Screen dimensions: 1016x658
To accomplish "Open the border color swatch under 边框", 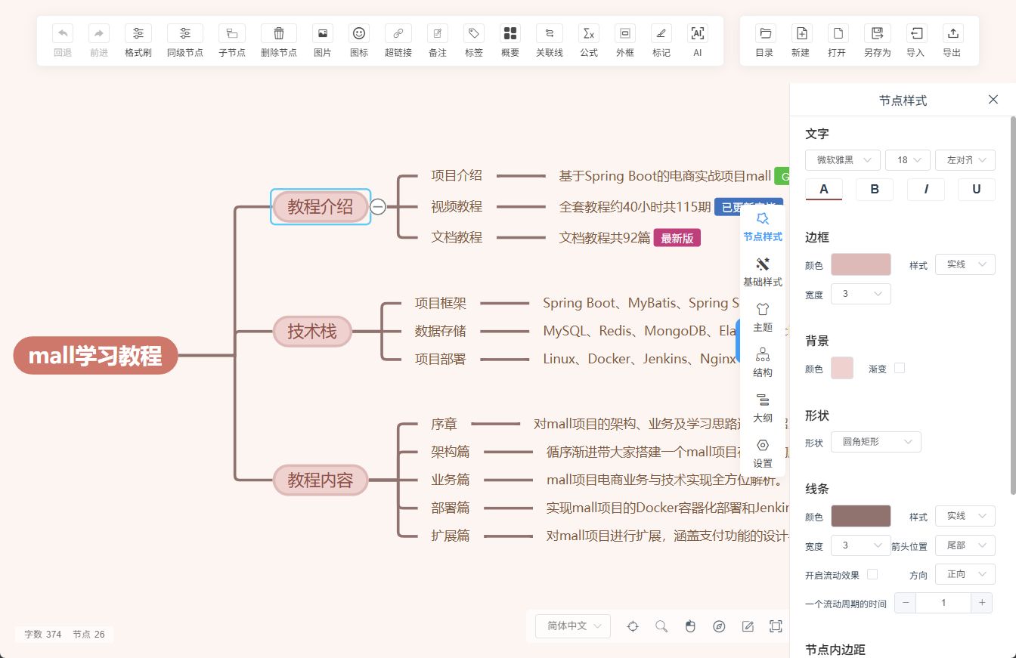I will pos(861,264).
